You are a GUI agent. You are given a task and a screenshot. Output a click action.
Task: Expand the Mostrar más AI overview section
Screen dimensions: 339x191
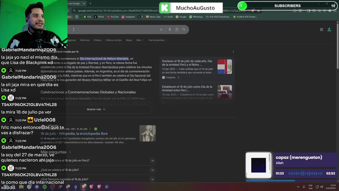pyautogui.click(x=96, y=109)
